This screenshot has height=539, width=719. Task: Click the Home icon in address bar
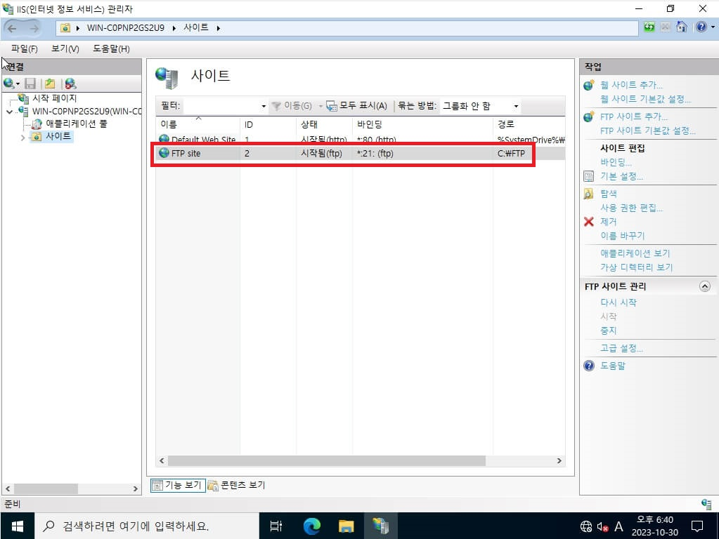682,27
